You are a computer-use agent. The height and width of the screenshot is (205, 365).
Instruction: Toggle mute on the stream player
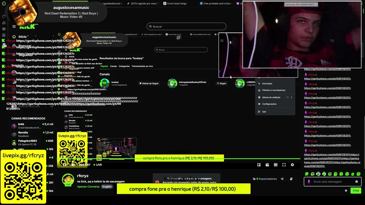pyautogui.click(x=73, y=165)
